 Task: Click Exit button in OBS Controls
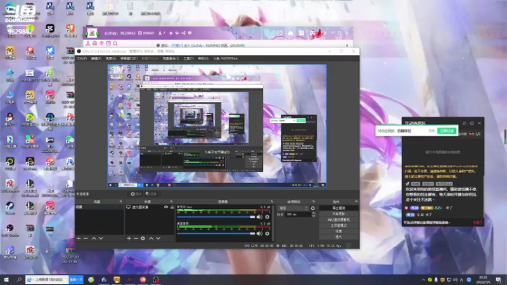(x=338, y=237)
